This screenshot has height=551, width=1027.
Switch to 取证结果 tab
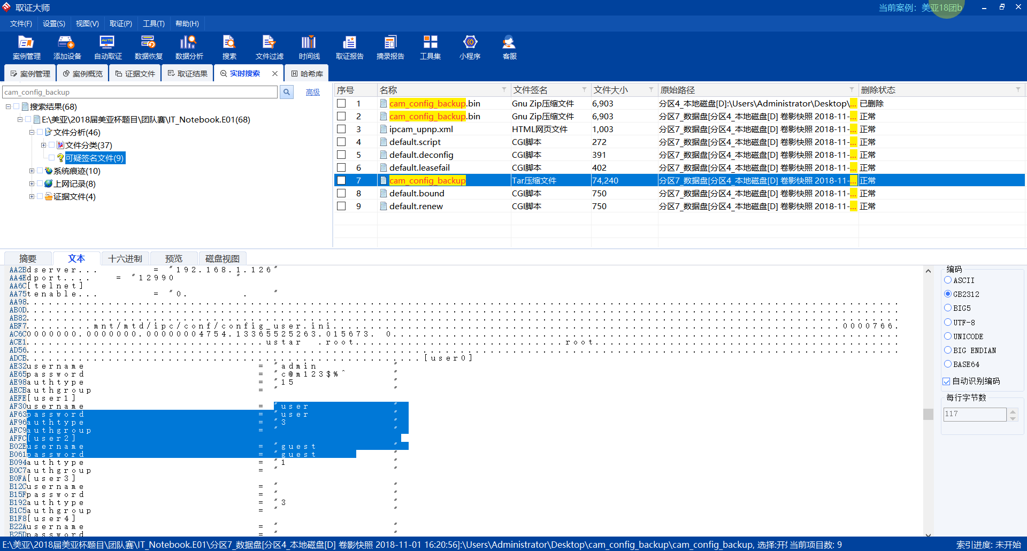187,73
